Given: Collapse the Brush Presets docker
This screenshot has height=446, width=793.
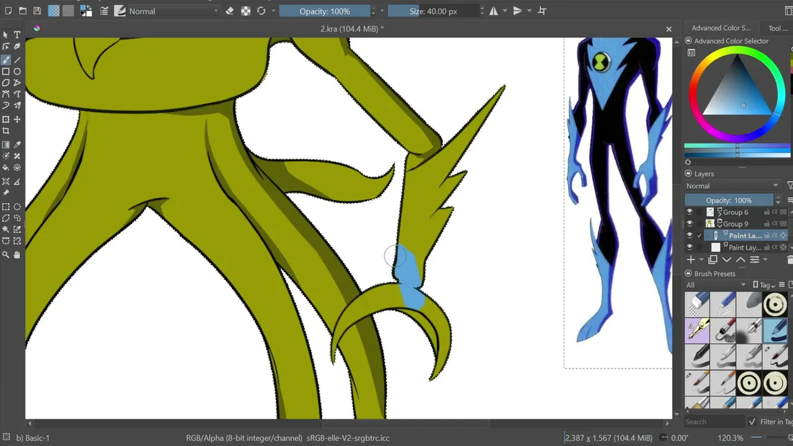Looking at the screenshot, I should 688,274.
